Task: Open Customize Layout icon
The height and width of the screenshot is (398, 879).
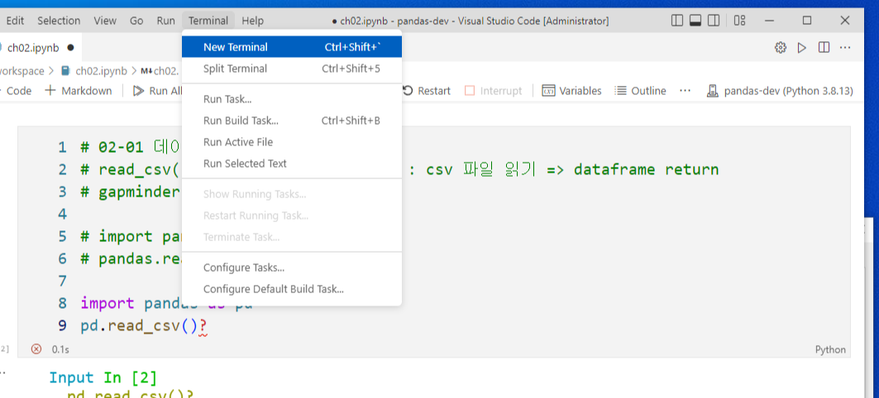Action: click(739, 21)
